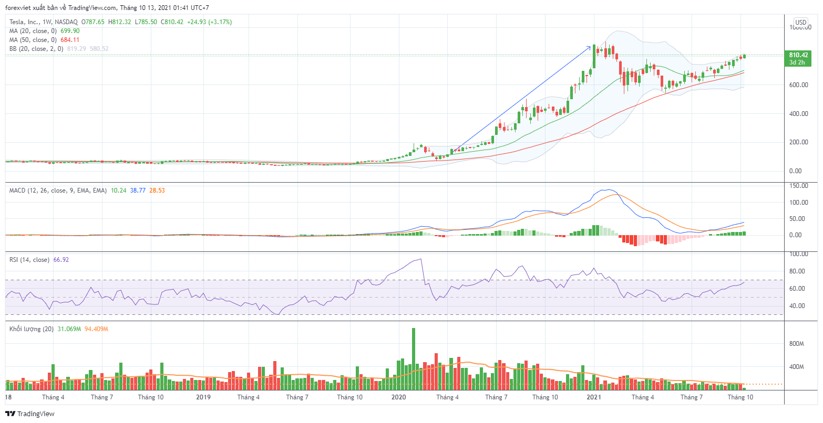Click the low price L785.50
823x423 pixels.
click(x=146, y=22)
